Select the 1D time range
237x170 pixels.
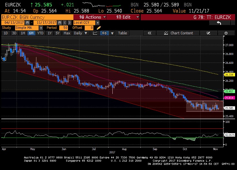click(6, 33)
